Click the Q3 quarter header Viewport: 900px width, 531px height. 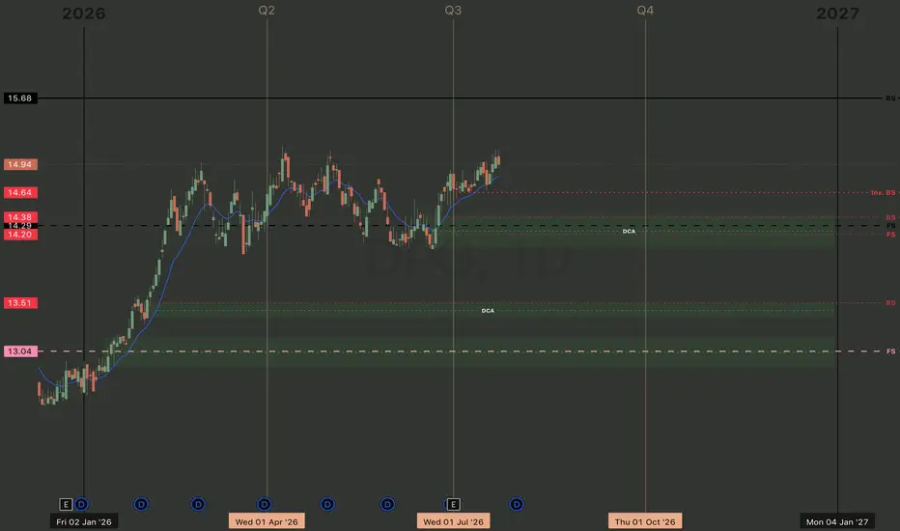tap(453, 11)
